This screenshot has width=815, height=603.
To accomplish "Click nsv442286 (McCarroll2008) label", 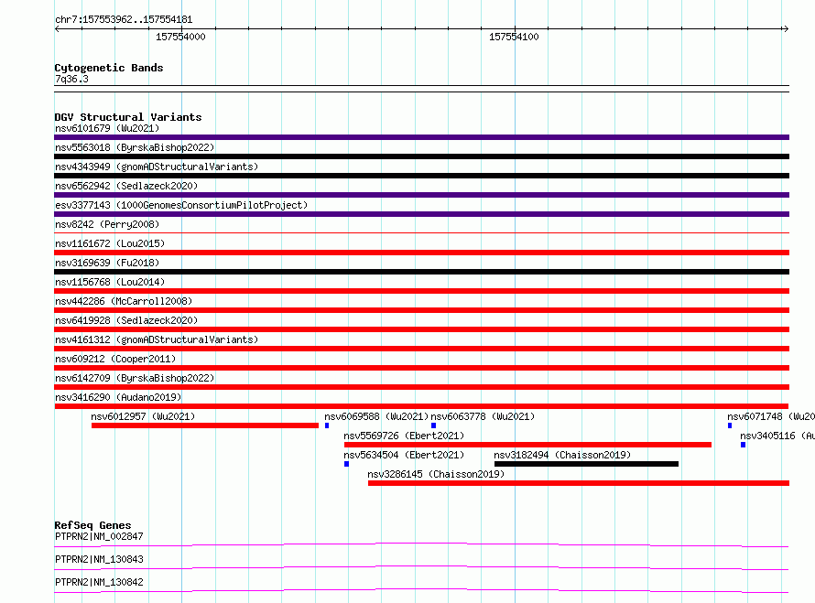I will pyautogui.click(x=124, y=301).
